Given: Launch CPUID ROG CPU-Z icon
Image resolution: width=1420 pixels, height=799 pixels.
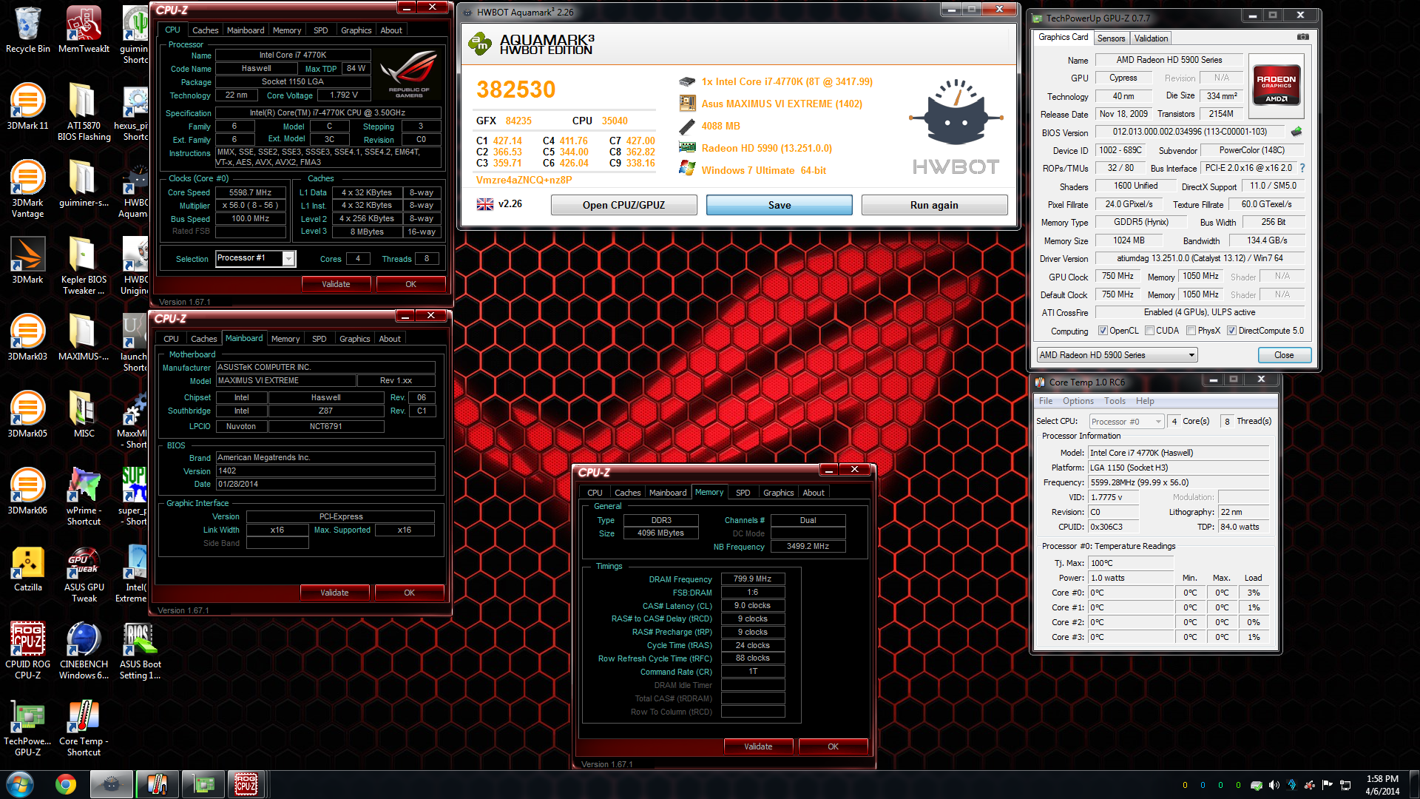Looking at the screenshot, I should [x=28, y=650].
